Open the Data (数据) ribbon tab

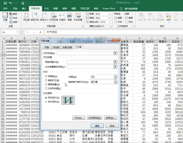pyautogui.click(x=56, y=8)
